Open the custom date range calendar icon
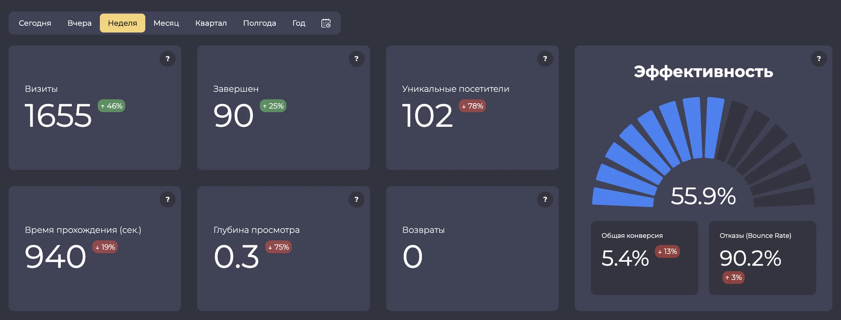The width and height of the screenshot is (841, 320). click(326, 23)
